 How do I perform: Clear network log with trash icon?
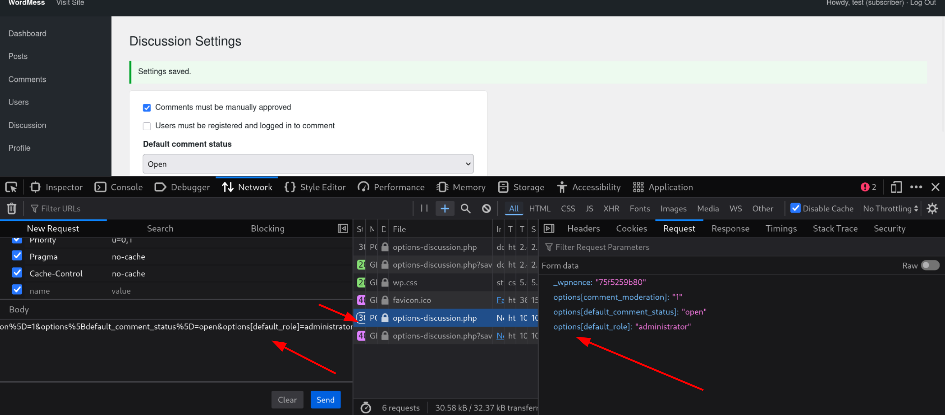coord(11,208)
